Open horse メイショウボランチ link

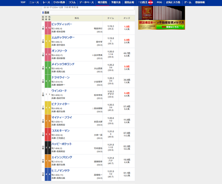click(x=63, y=64)
